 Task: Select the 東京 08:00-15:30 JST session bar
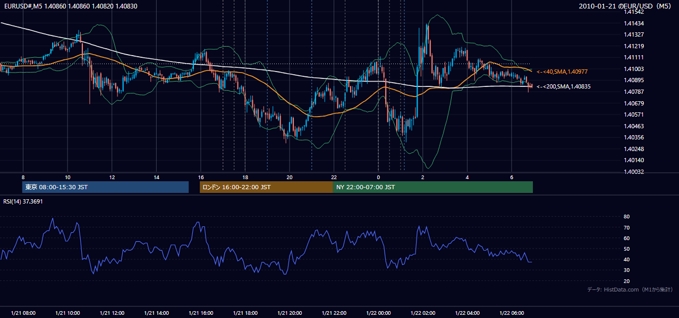105,187
